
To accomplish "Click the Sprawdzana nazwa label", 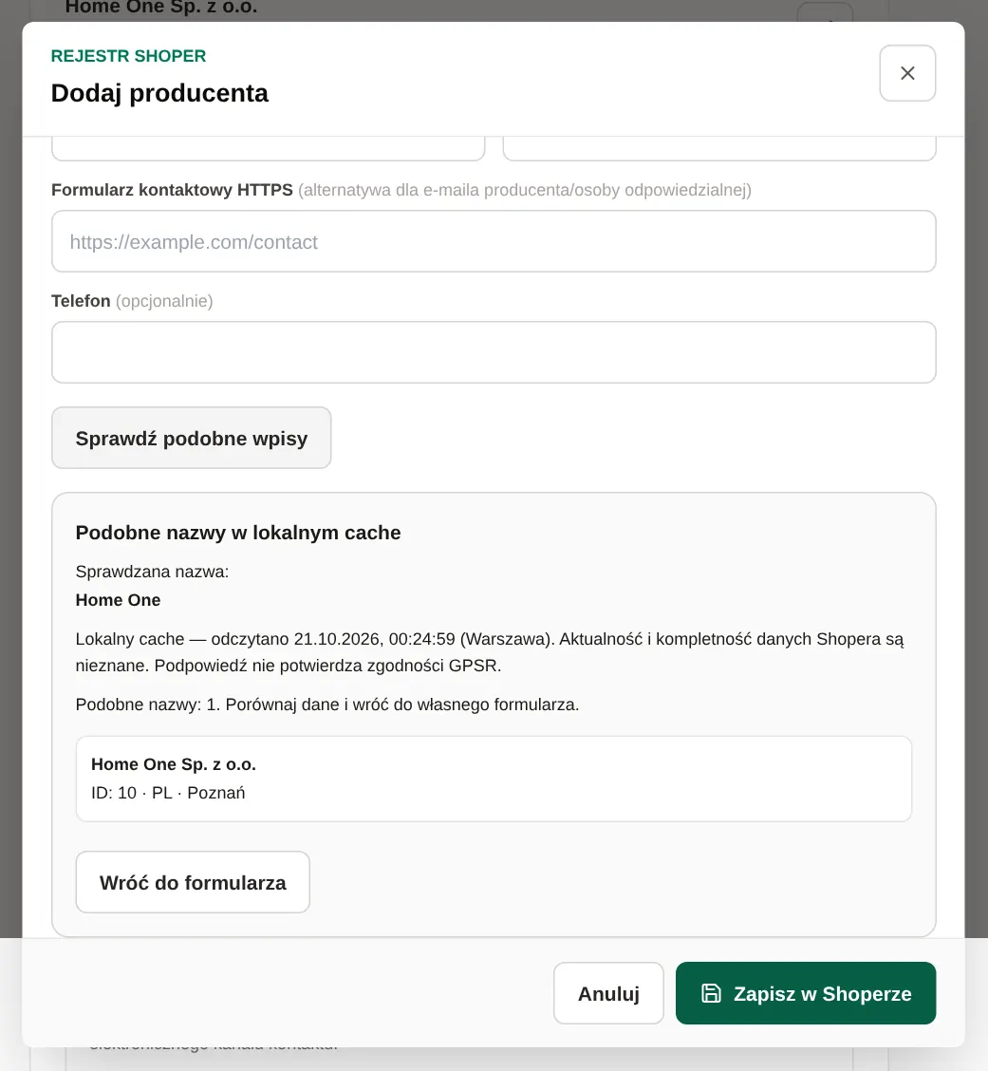I will click(x=152, y=572).
